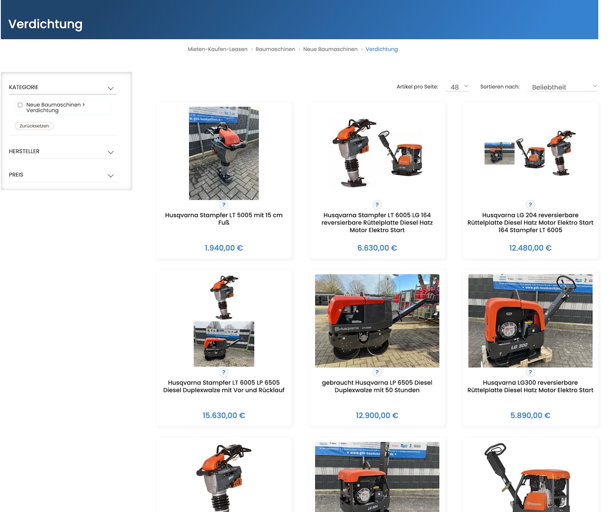Click question-mark icon under LG300 product
The height and width of the screenshot is (512, 609).
point(530,372)
